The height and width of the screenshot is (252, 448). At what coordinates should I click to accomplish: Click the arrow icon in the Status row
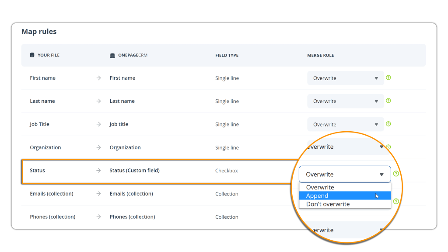98,171
